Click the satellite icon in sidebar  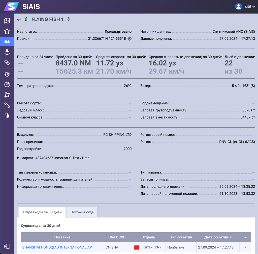[7, 62]
